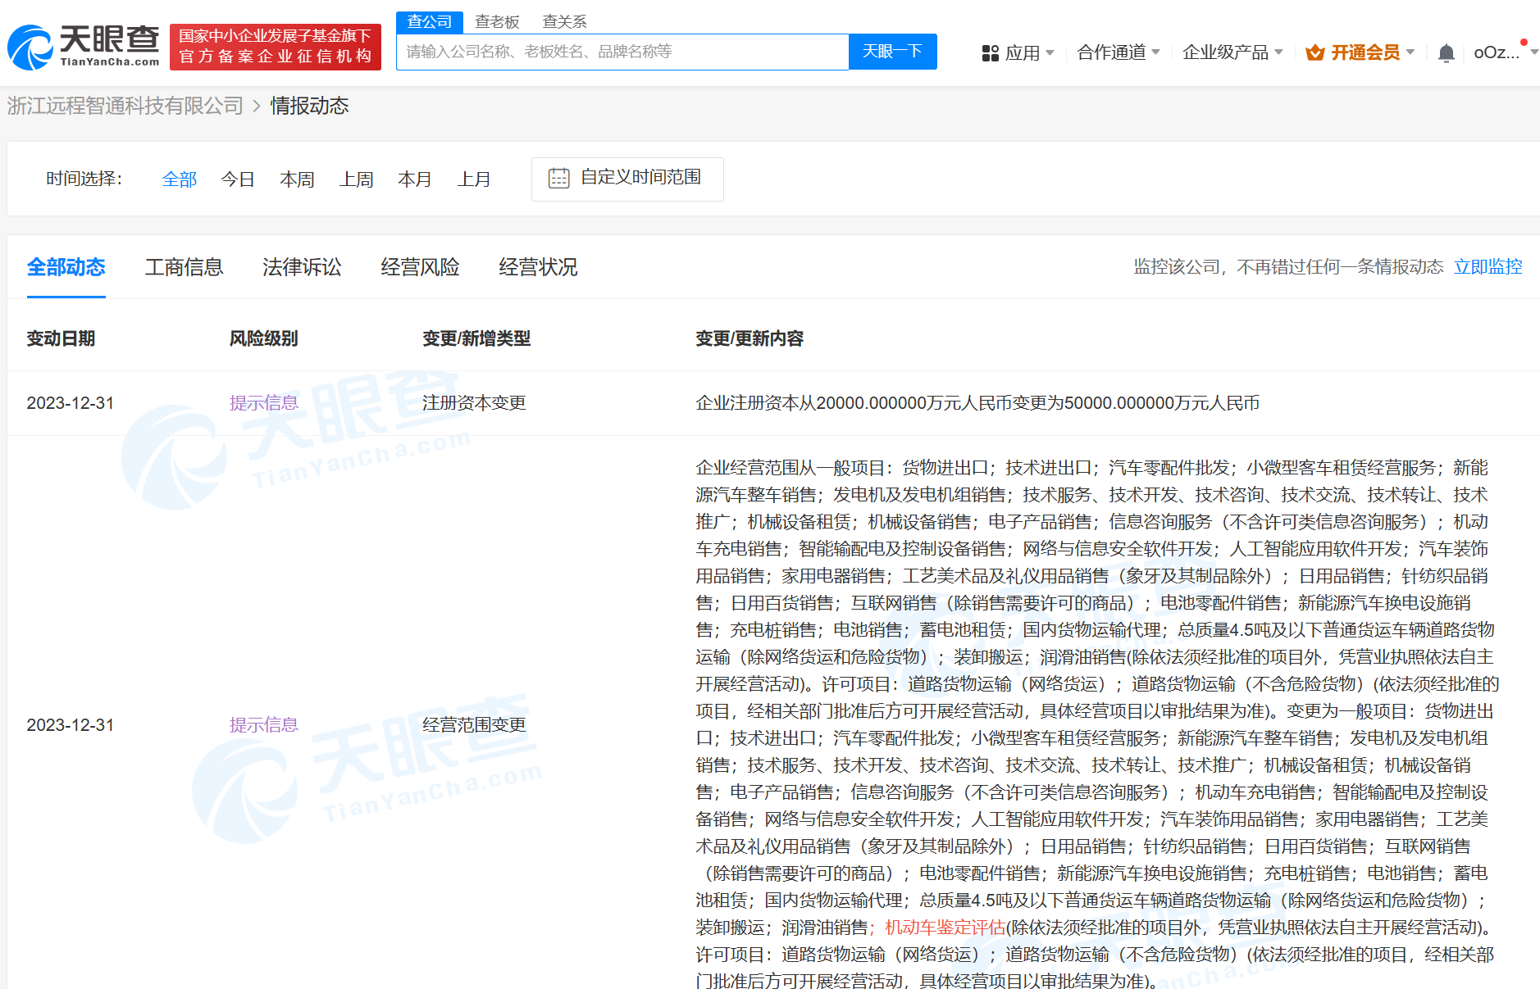Click the VIP crown membership icon
The height and width of the screenshot is (989, 1540).
(1314, 53)
